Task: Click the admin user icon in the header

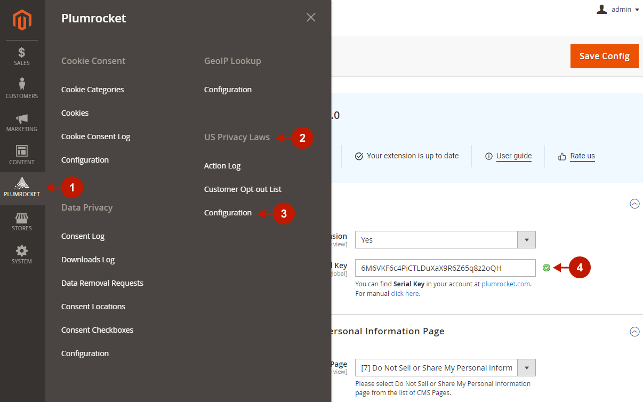Action: [601, 9]
